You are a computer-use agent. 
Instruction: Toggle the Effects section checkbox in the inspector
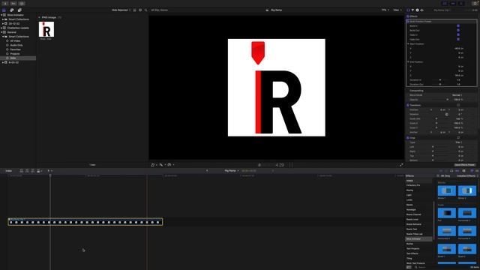(x=408, y=16)
